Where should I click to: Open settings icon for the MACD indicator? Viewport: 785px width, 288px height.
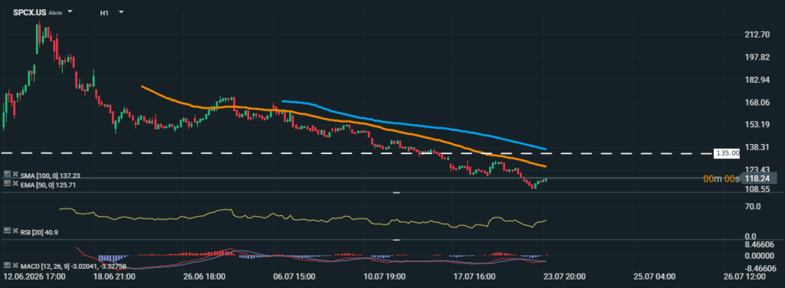[x=7, y=266]
